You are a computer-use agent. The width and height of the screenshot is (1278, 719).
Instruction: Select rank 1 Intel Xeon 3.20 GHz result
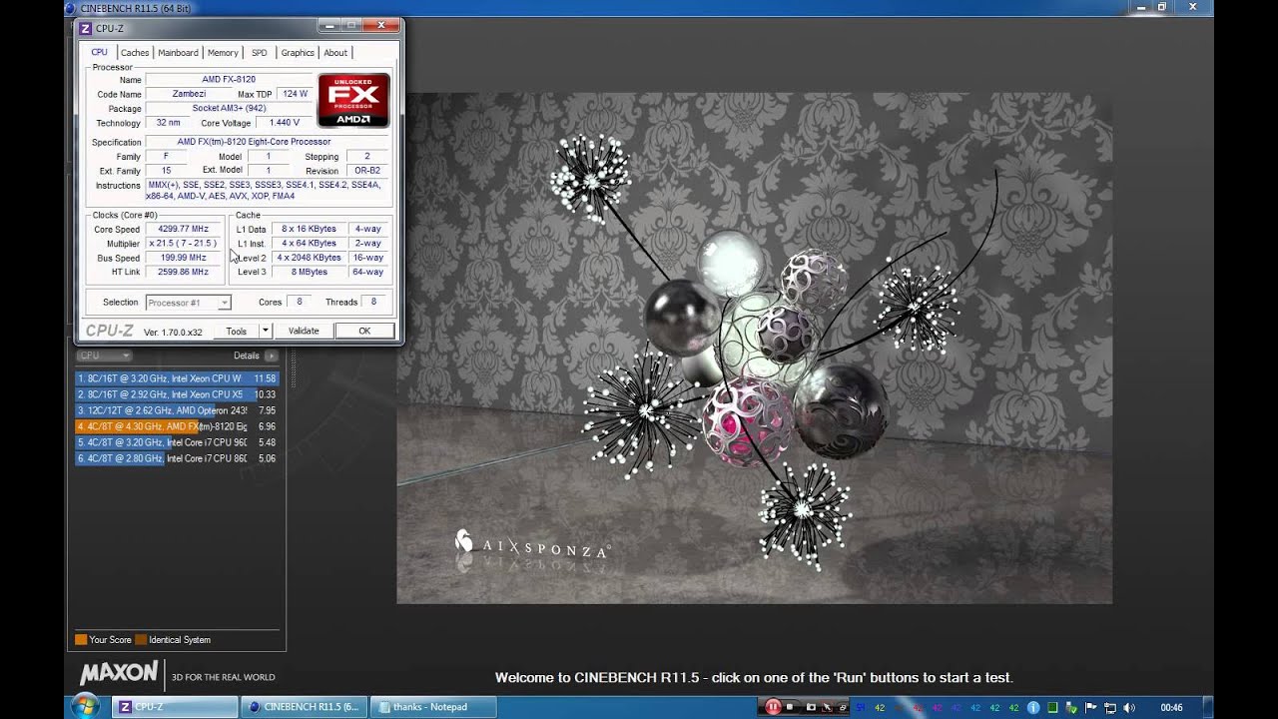(x=177, y=378)
